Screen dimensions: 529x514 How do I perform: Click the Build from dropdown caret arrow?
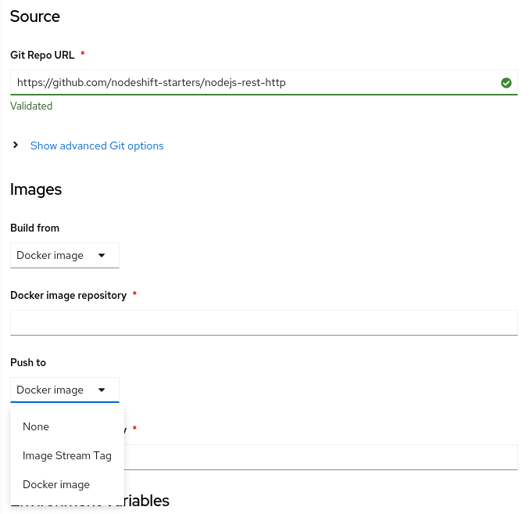(102, 255)
